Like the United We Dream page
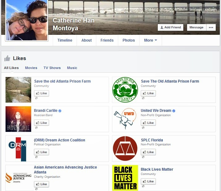221x191 pixels. pyautogui.click(x=148, y=123)
